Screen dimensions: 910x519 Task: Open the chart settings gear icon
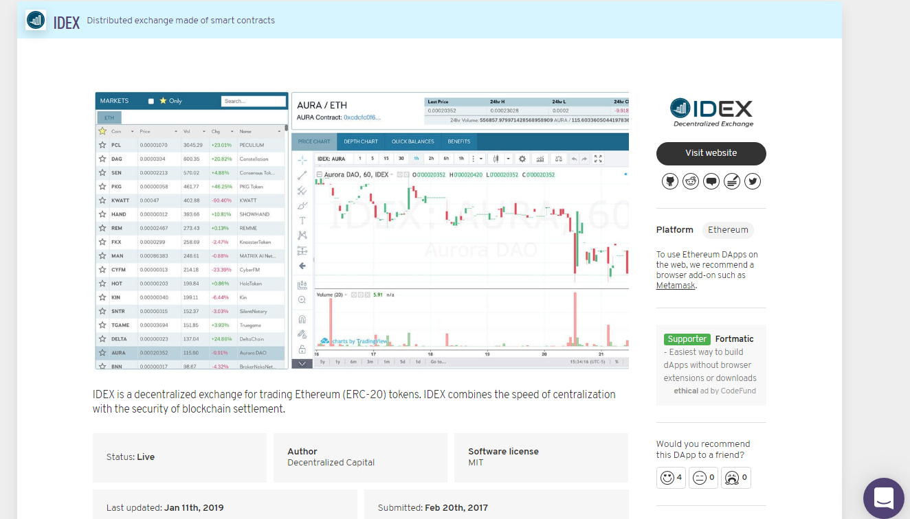[522, 159]
